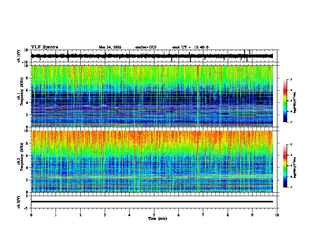Screen dimensions: 312x241
Task: Click the ch.2 colorbar "-7" bottom value
Action: pos(290,187)
